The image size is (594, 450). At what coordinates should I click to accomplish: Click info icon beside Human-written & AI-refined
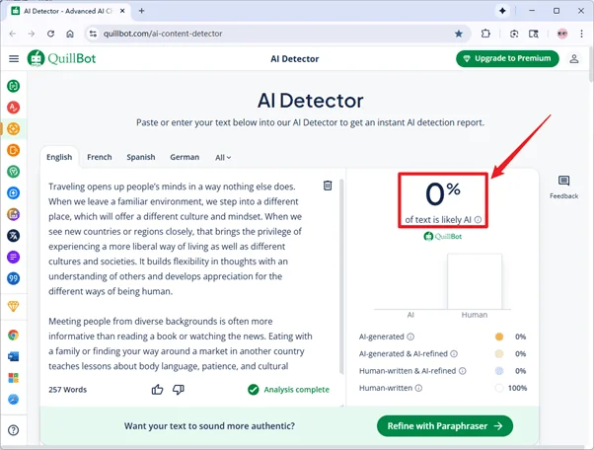pos(463,371)
